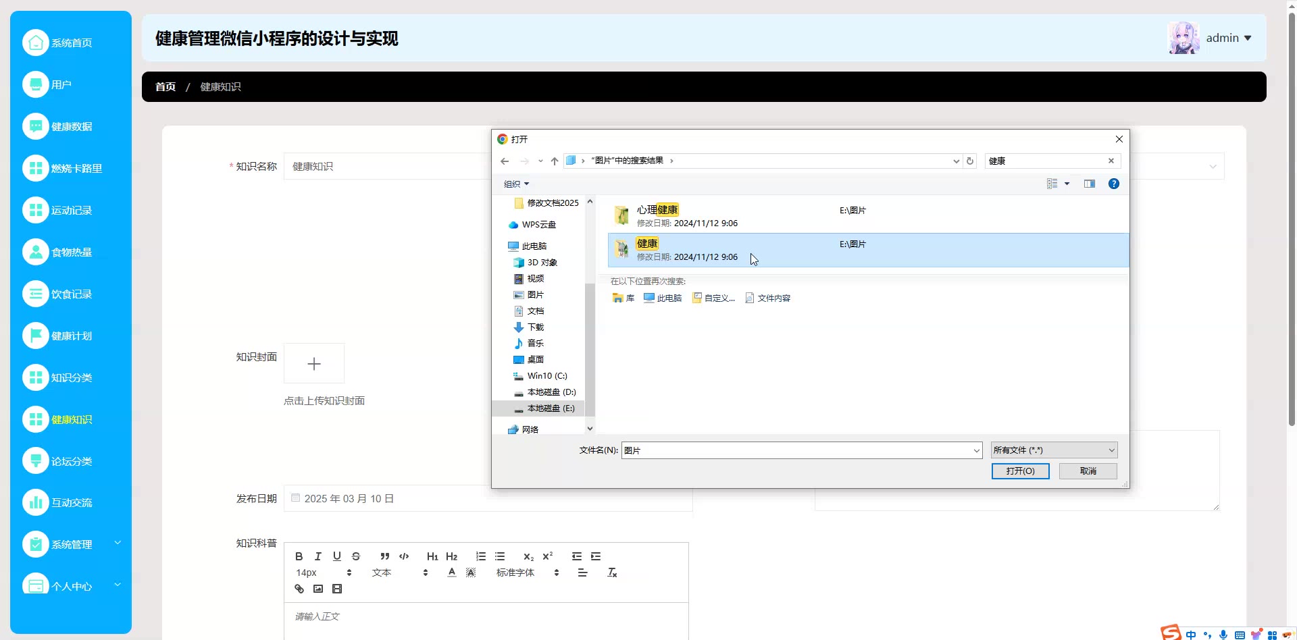
Task: Insert a blockquote in the editor
Action: click(x=384, y=556)
